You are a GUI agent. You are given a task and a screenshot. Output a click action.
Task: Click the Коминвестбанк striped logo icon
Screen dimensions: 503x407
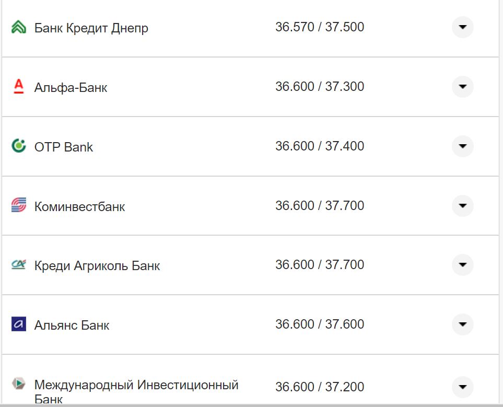click(x=19, y=206)
